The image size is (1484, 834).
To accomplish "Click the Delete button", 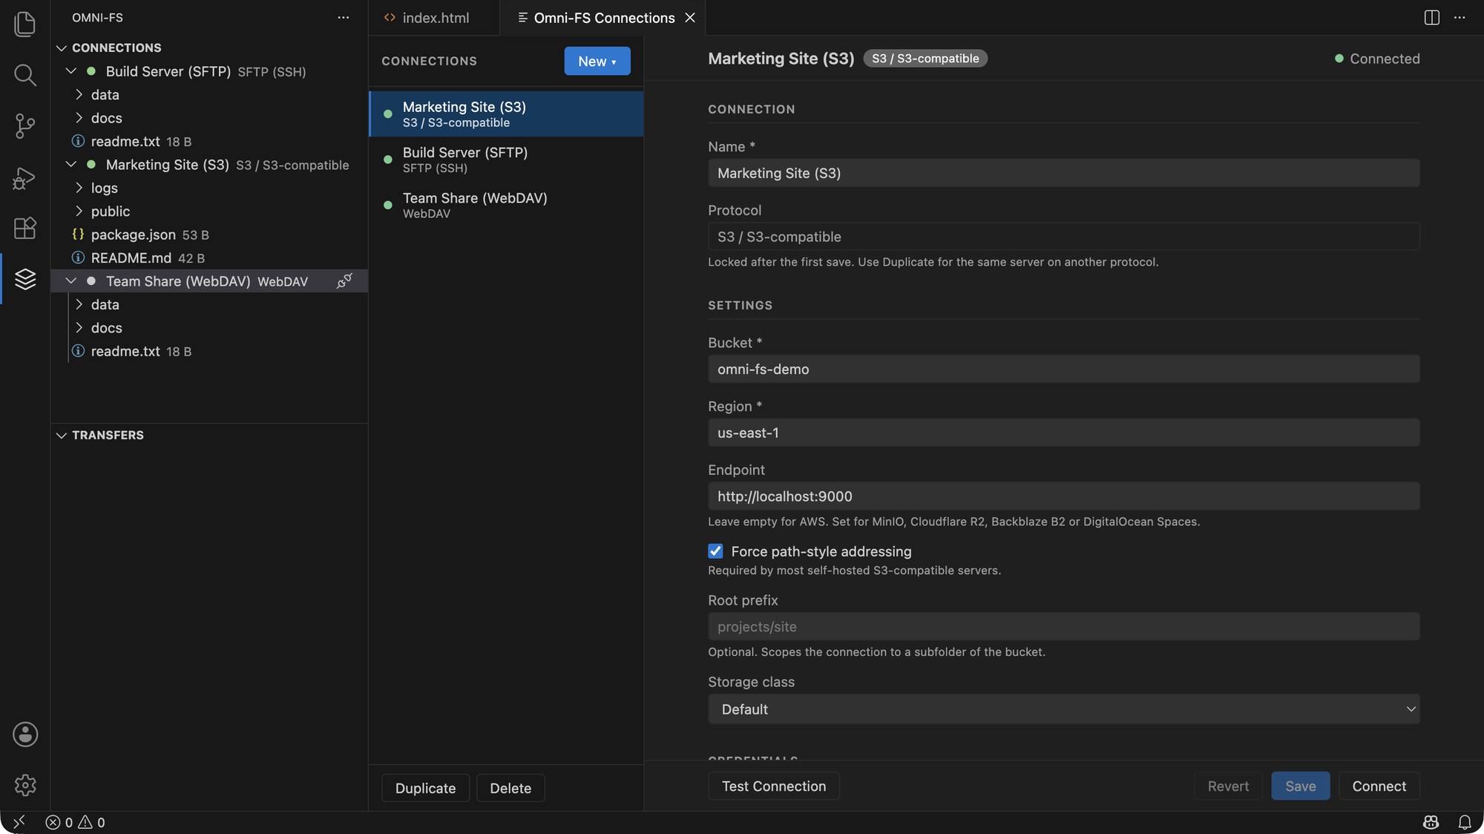I will [510, 788].
